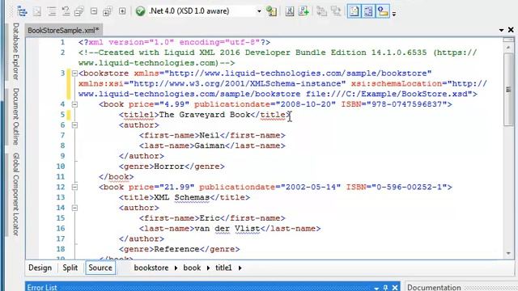Collapse the author element on line 14
The height and width of the screenshot is (291, 518).
74,208
